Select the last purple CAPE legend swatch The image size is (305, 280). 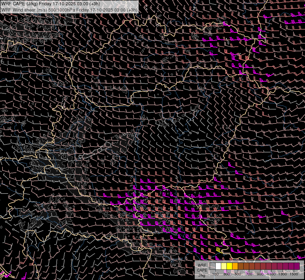pyautogui.click(x=297, y=266)
